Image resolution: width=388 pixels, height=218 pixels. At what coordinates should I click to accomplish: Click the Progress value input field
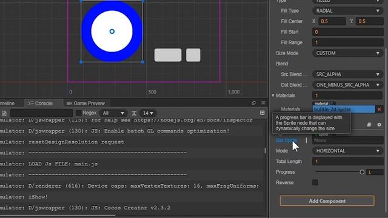point(375,172)
